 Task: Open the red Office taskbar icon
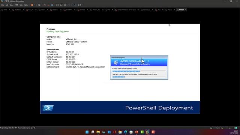115,132
